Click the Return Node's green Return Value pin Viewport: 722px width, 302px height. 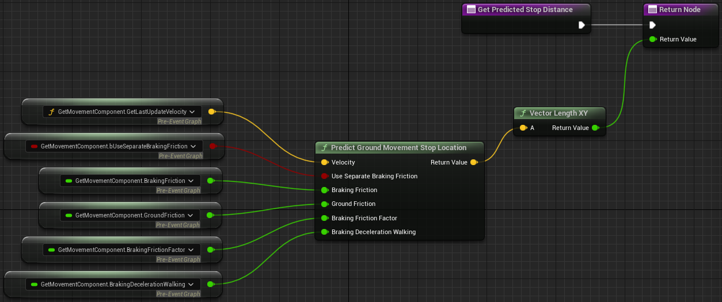652,39
